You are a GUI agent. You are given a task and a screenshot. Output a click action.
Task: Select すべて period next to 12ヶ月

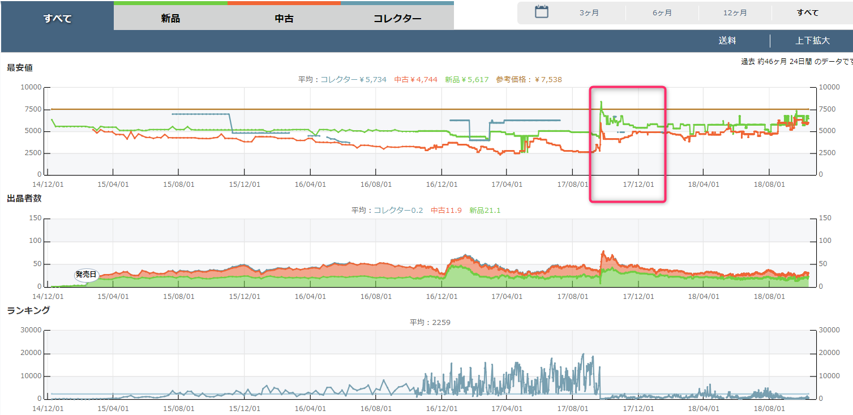[x=807, y=12]
